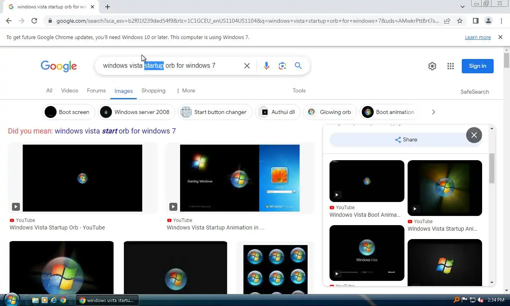Dismiss the Chrome update notification bar
Image resolution: width=510 pixels, height=306 pixels.
(500, 37)
